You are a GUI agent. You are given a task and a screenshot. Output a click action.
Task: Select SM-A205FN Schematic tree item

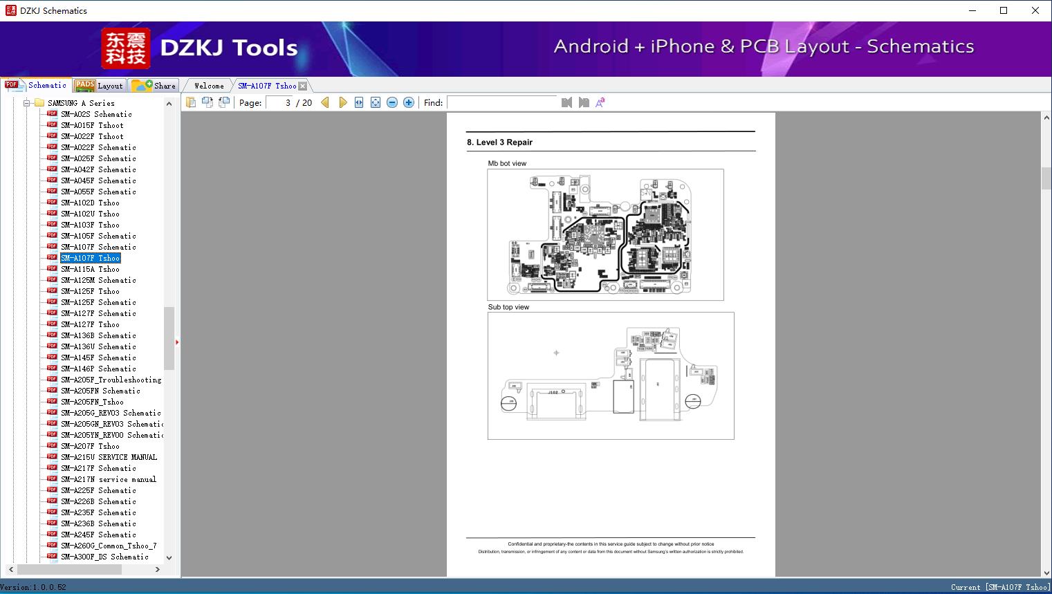click(100, 391)
